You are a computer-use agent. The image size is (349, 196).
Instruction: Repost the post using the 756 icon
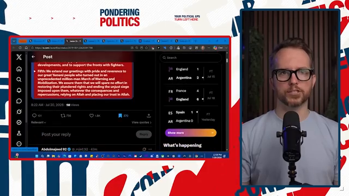(x=63, y=115)
